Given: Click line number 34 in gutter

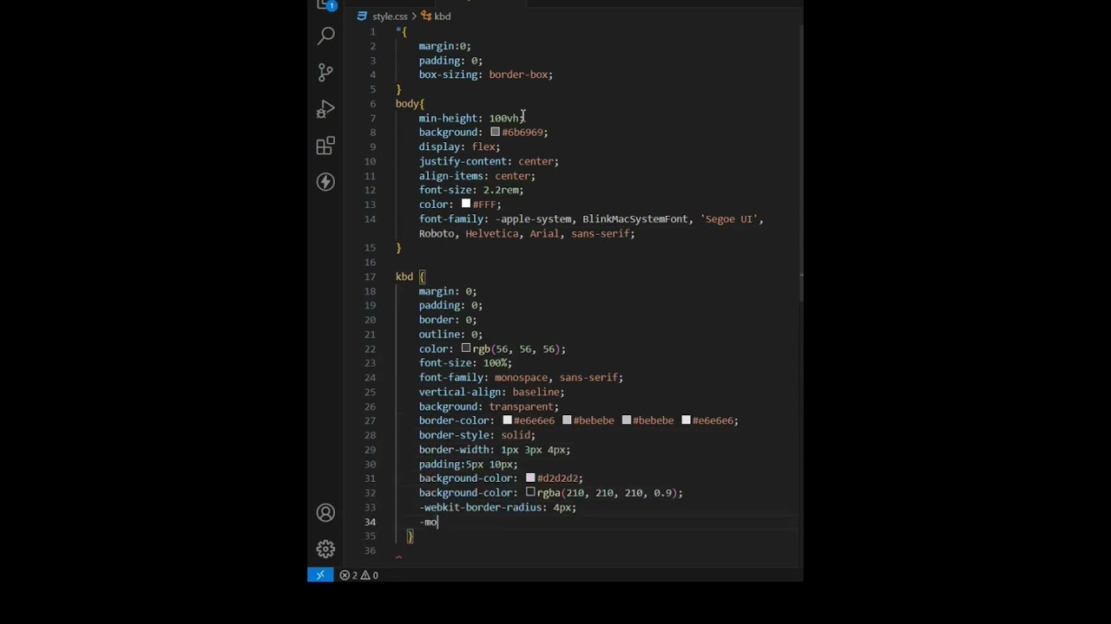Looking at the screenshot, I should [x=371, y=522].
